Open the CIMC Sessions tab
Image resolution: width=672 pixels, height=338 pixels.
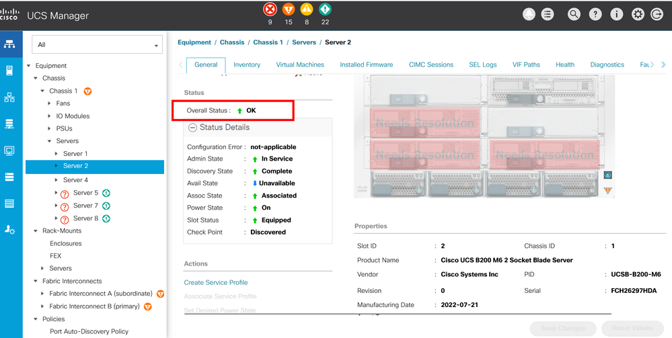pos(431,65)
